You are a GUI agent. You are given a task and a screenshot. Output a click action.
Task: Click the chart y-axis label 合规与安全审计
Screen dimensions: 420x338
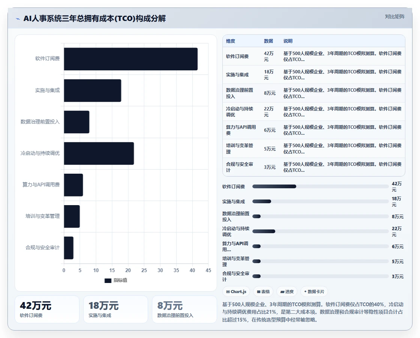43,248
